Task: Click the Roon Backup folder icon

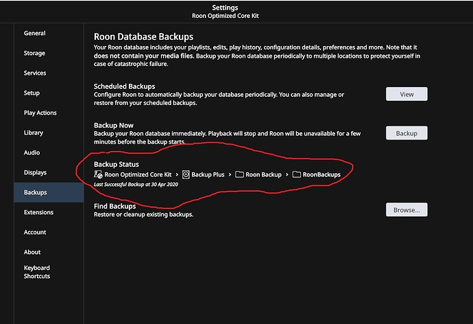Action: click(x=239, y=174)
